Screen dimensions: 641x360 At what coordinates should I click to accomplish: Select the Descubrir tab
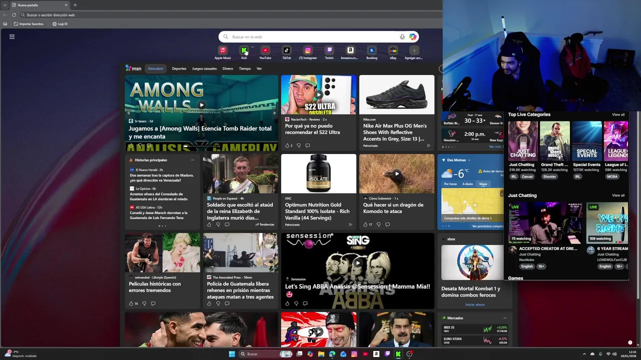pyautogui.click(x=156, y=68)
